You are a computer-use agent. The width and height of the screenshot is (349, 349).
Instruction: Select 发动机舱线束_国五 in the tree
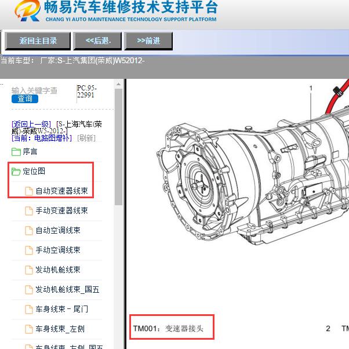67,289
